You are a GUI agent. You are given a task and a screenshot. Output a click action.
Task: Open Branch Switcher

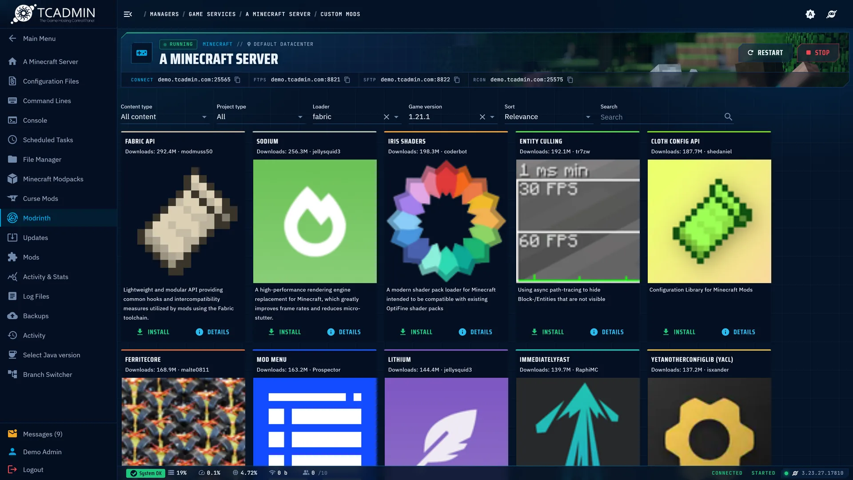(58, 375)
